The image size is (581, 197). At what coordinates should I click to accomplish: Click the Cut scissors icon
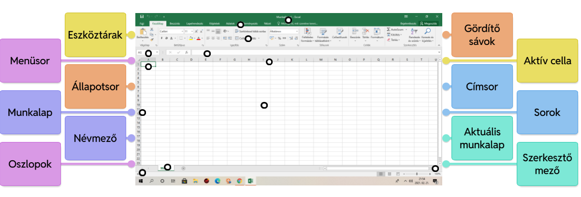tap(152, 30)
